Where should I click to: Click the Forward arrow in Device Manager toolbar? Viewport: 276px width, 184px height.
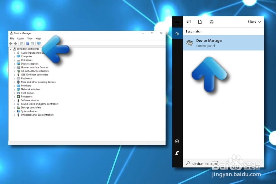click(x=15, y=44)
